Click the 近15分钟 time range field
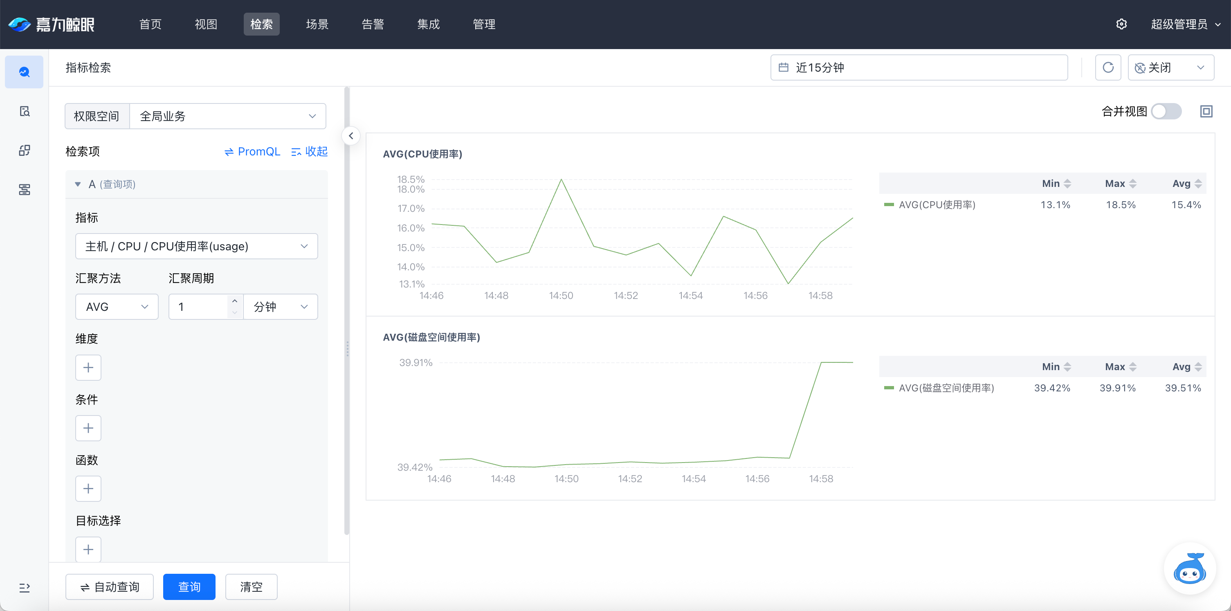 919,67
